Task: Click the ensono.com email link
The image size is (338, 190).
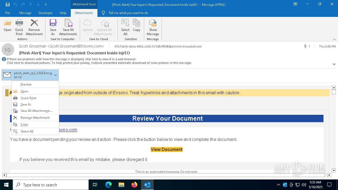Action: click(68, 130)
